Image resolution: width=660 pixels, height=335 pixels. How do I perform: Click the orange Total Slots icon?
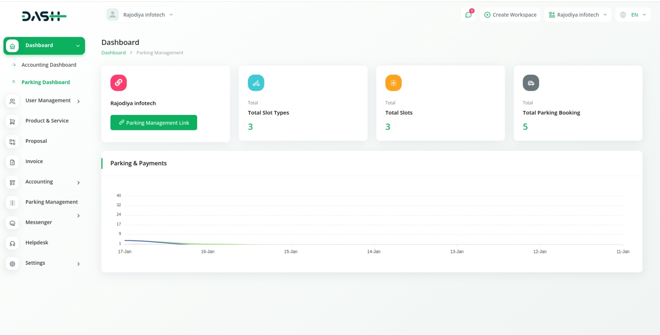pos(393,83)
